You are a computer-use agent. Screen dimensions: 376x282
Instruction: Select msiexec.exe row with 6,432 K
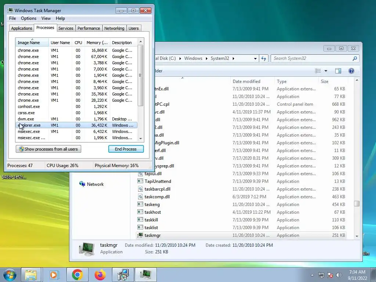76,131
